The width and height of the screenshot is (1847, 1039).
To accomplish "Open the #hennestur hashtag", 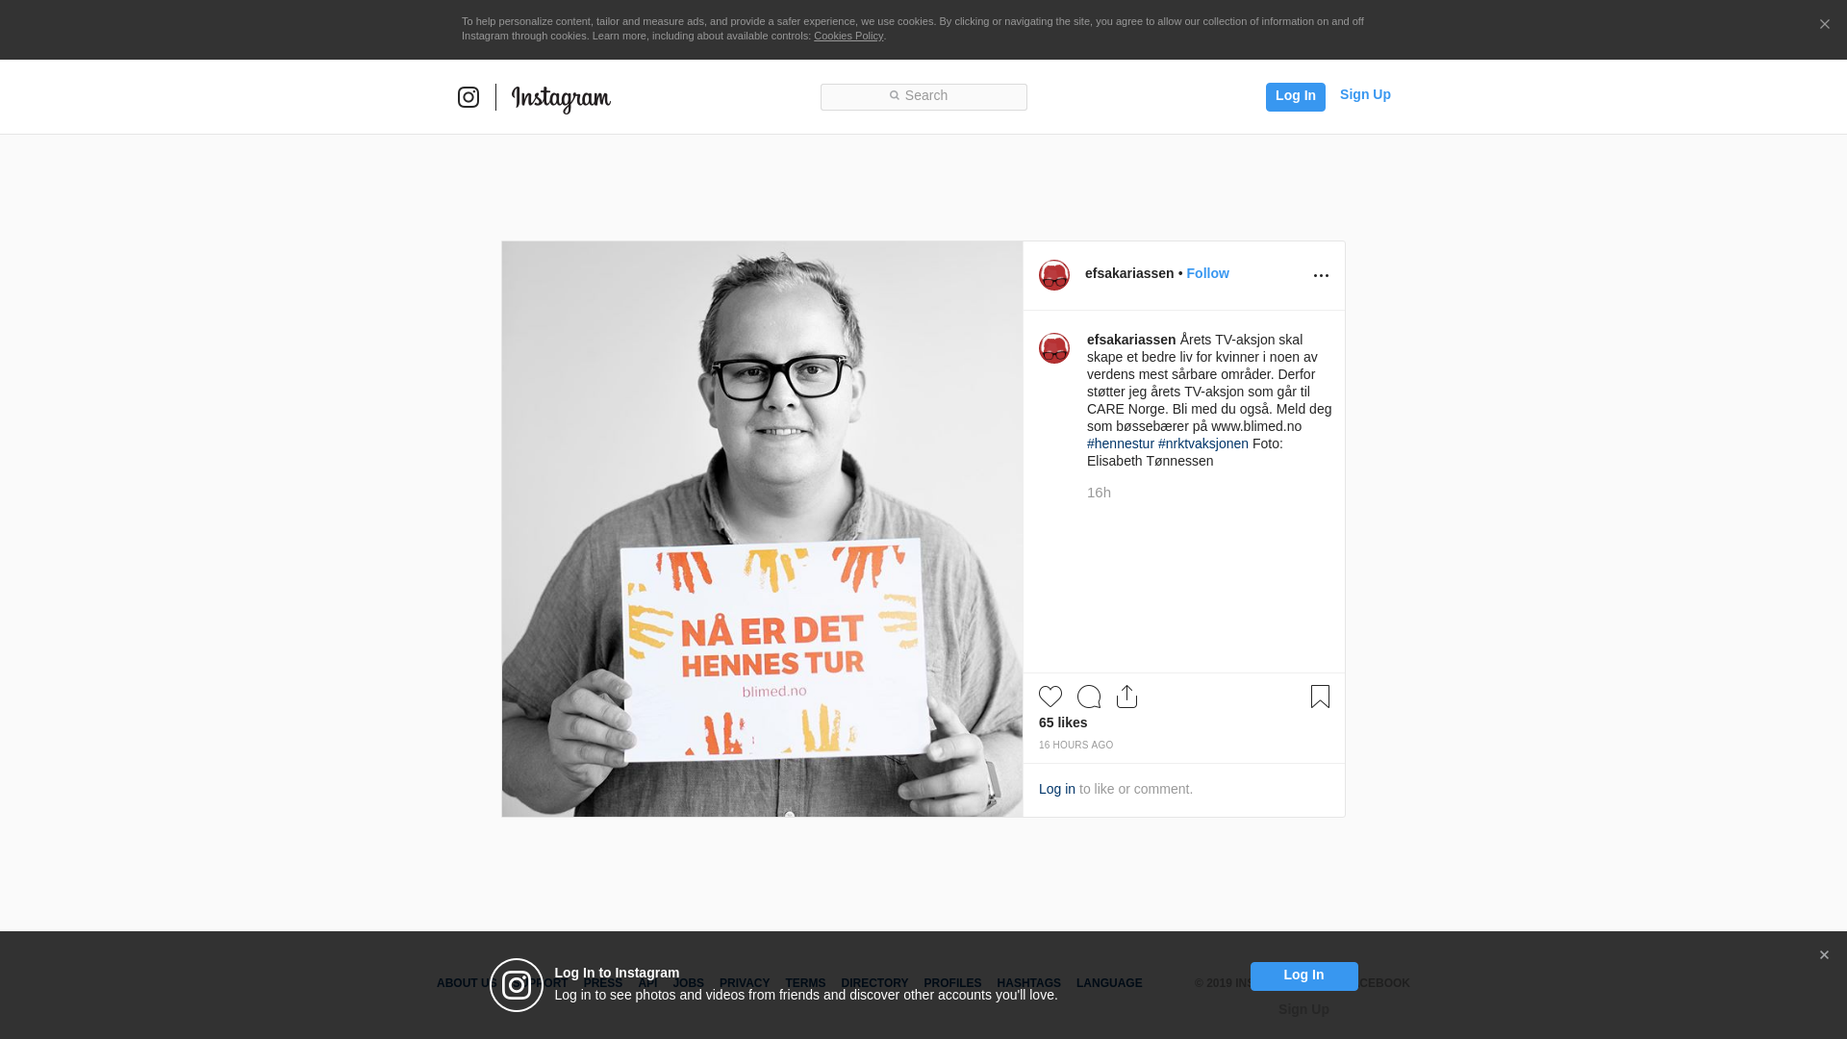I will pos(1121,443).
